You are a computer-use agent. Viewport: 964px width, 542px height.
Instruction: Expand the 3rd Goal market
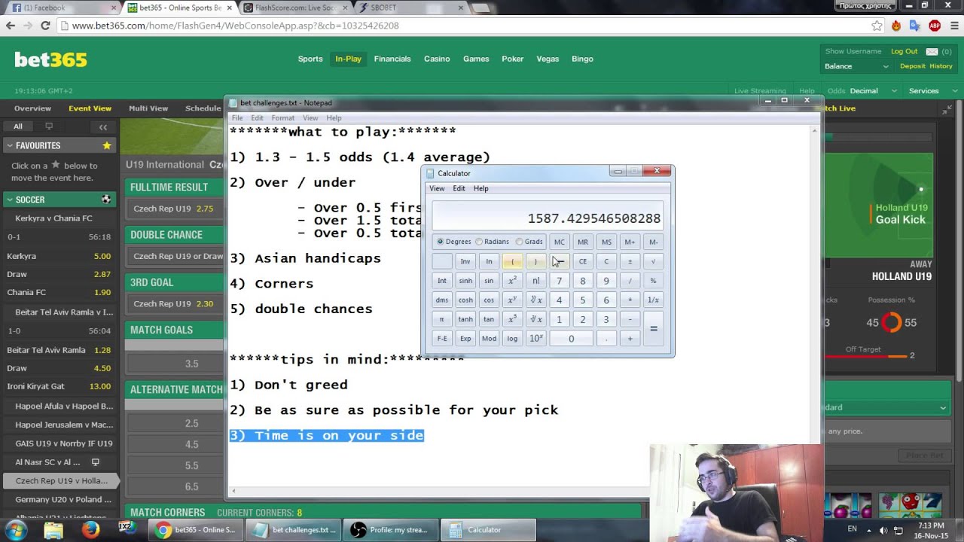[x=175, y=282]
